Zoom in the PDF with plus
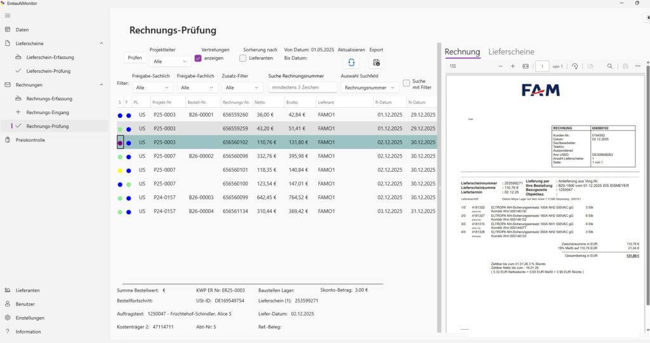Viewport: 650px width, 343px height. tap(513, 67)
